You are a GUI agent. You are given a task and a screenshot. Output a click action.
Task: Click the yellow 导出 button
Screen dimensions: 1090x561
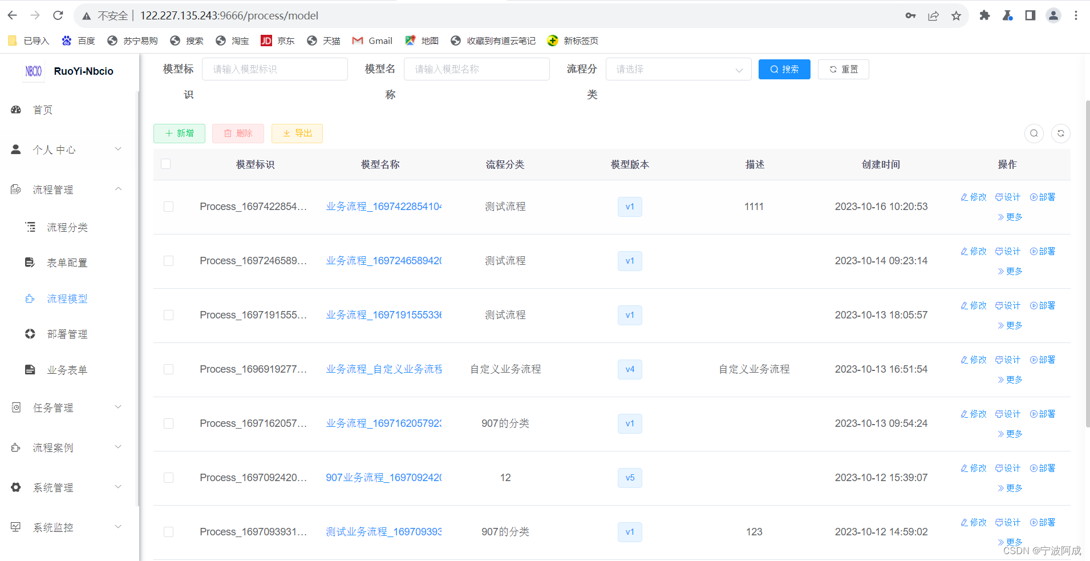coord(297,133)
